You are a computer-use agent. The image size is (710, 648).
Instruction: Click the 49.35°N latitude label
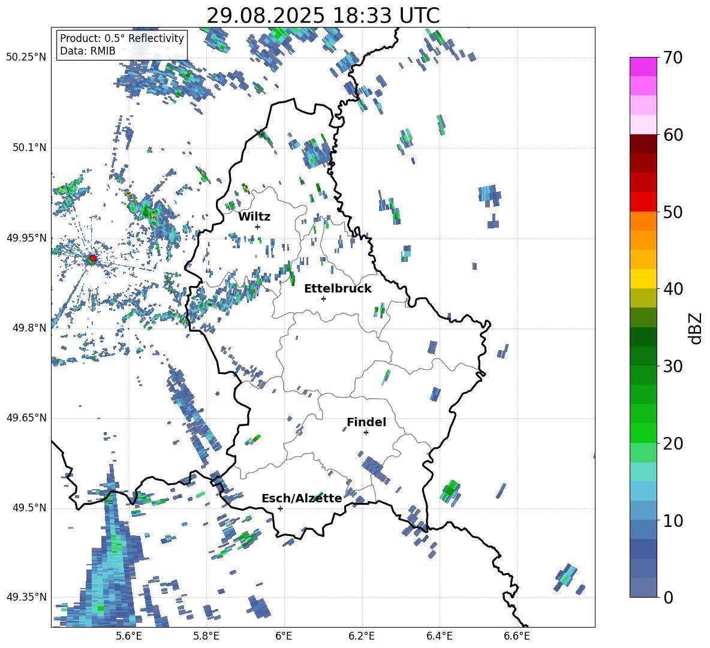pos(26,597)
